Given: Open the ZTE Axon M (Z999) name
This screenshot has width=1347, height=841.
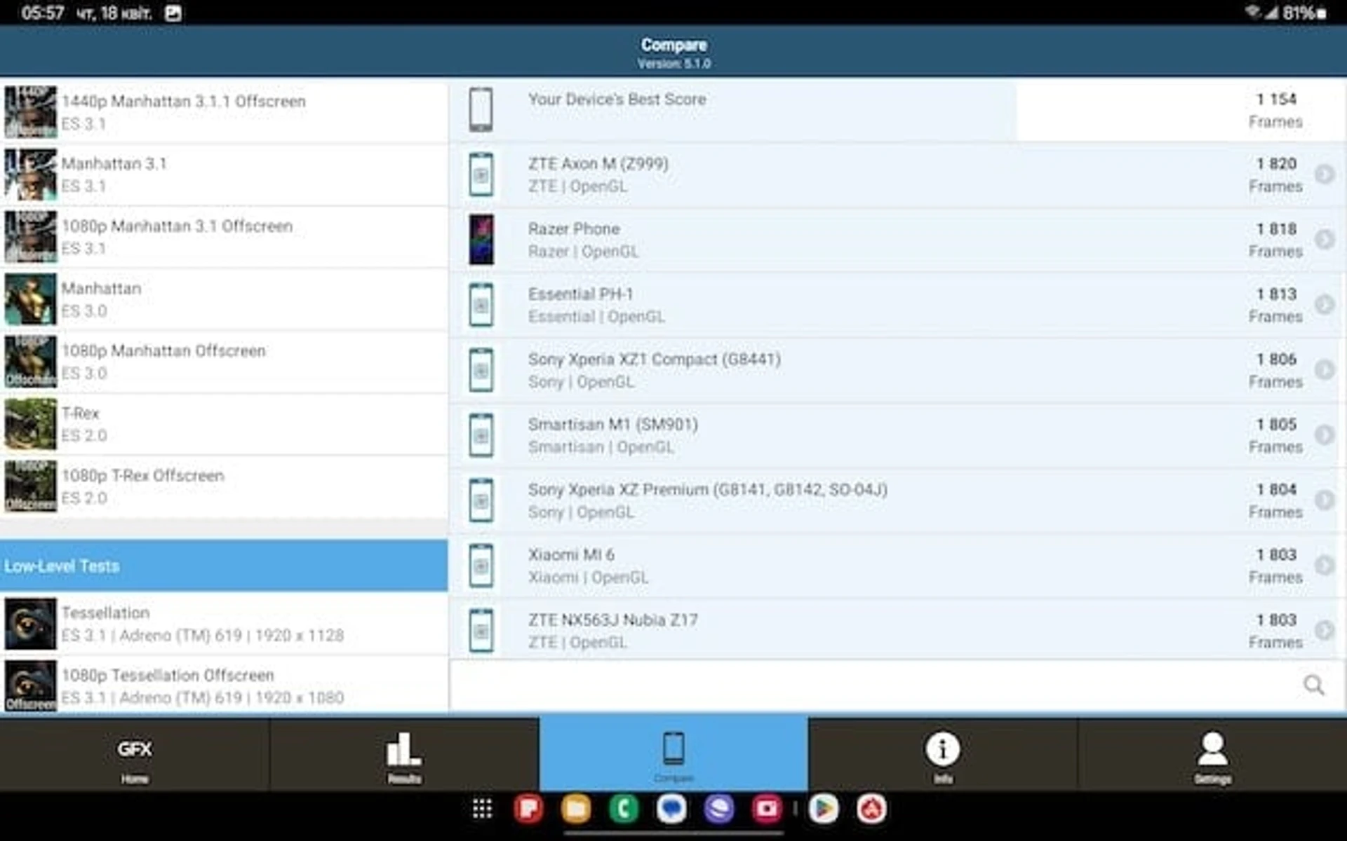Looking at the screenshot, I should point(598,164).
